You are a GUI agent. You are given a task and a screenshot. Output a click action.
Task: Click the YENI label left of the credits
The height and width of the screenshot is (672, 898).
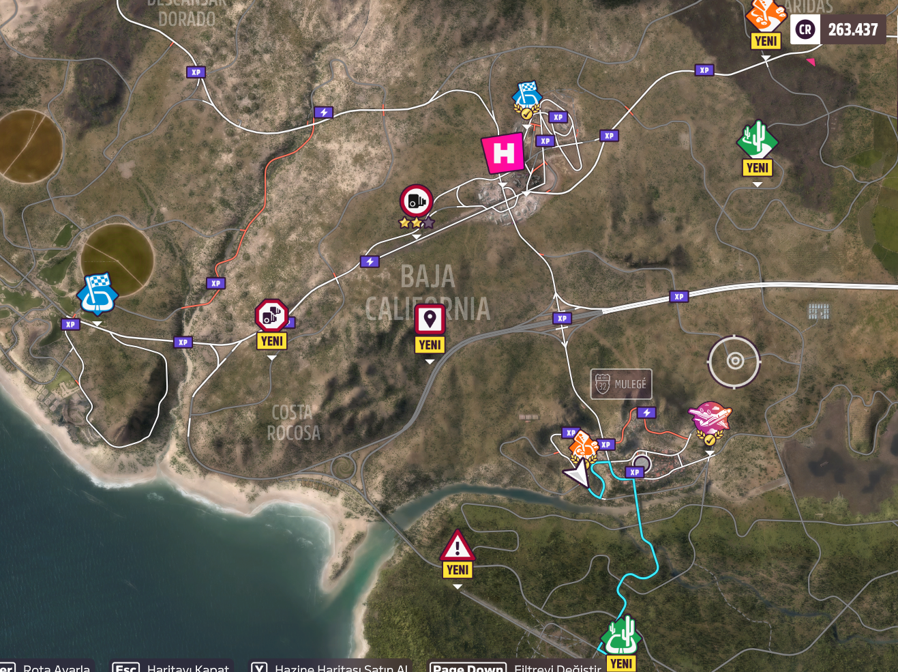(x=766, y=41)
